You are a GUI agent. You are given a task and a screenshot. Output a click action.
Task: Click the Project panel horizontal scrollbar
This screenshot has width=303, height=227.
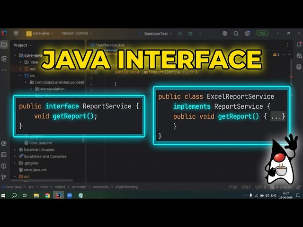[x=42, y=181]
